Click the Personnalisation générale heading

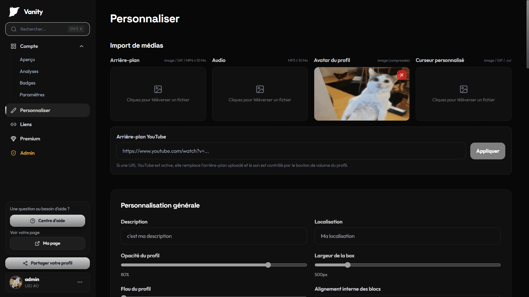tap(160, 205)
